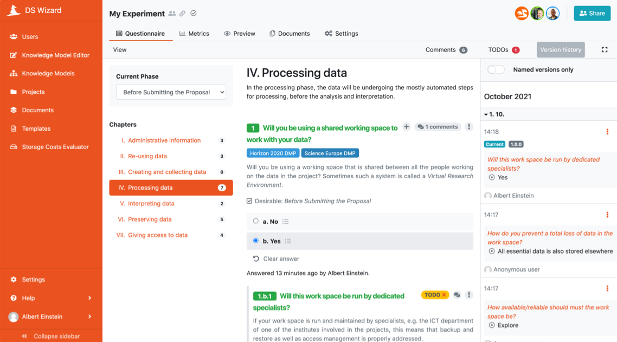
Task: Click the Explore radio in version history
Action: pyautogui.click(x=491, y=325)
